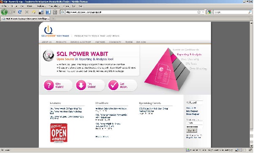Select Data Cleansing pyramid label
254x154 pixels.
point(190,59)
